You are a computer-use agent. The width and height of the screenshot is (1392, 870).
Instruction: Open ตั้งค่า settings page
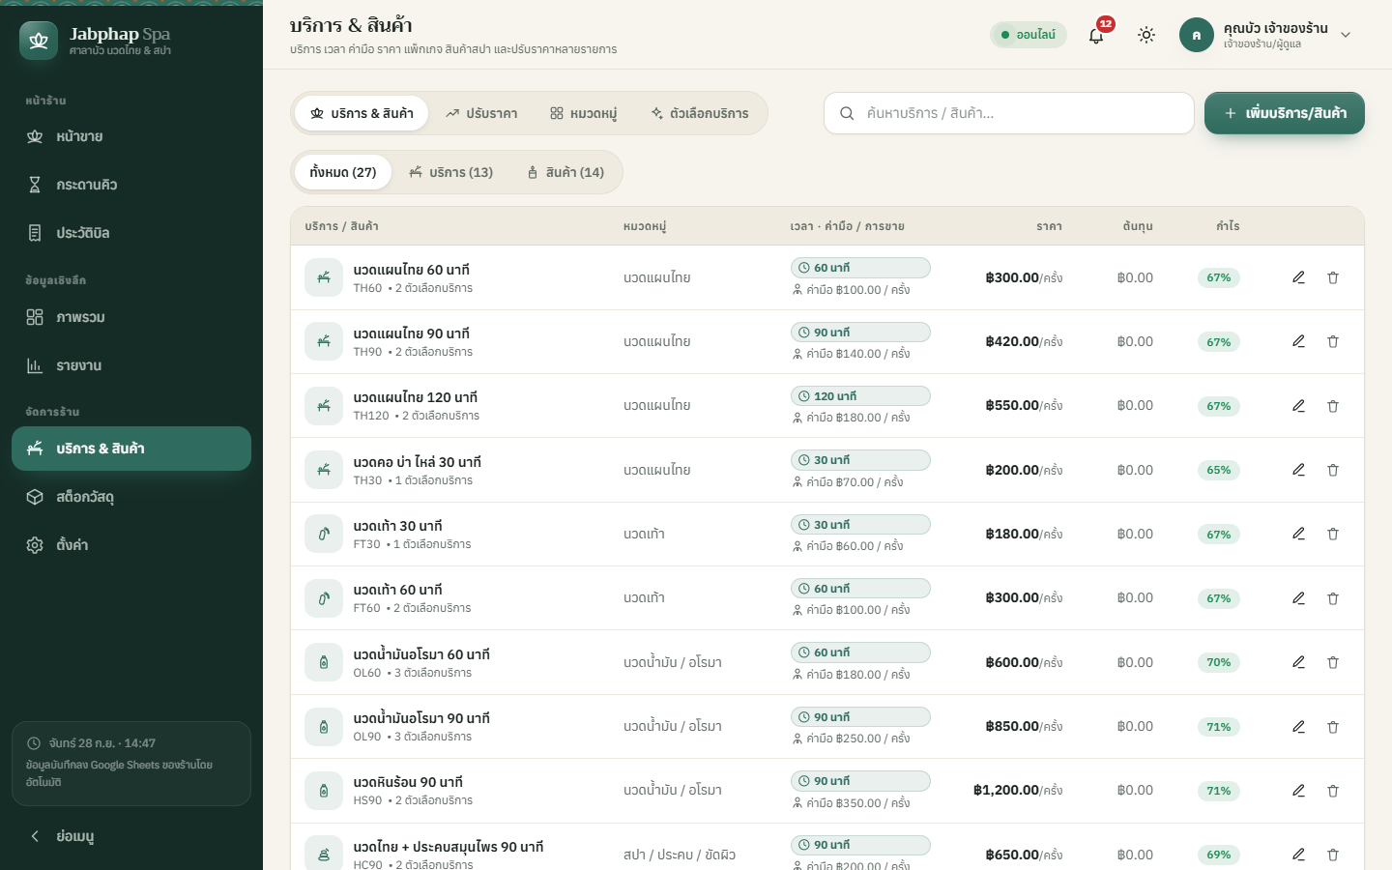[x=131, y=545]
